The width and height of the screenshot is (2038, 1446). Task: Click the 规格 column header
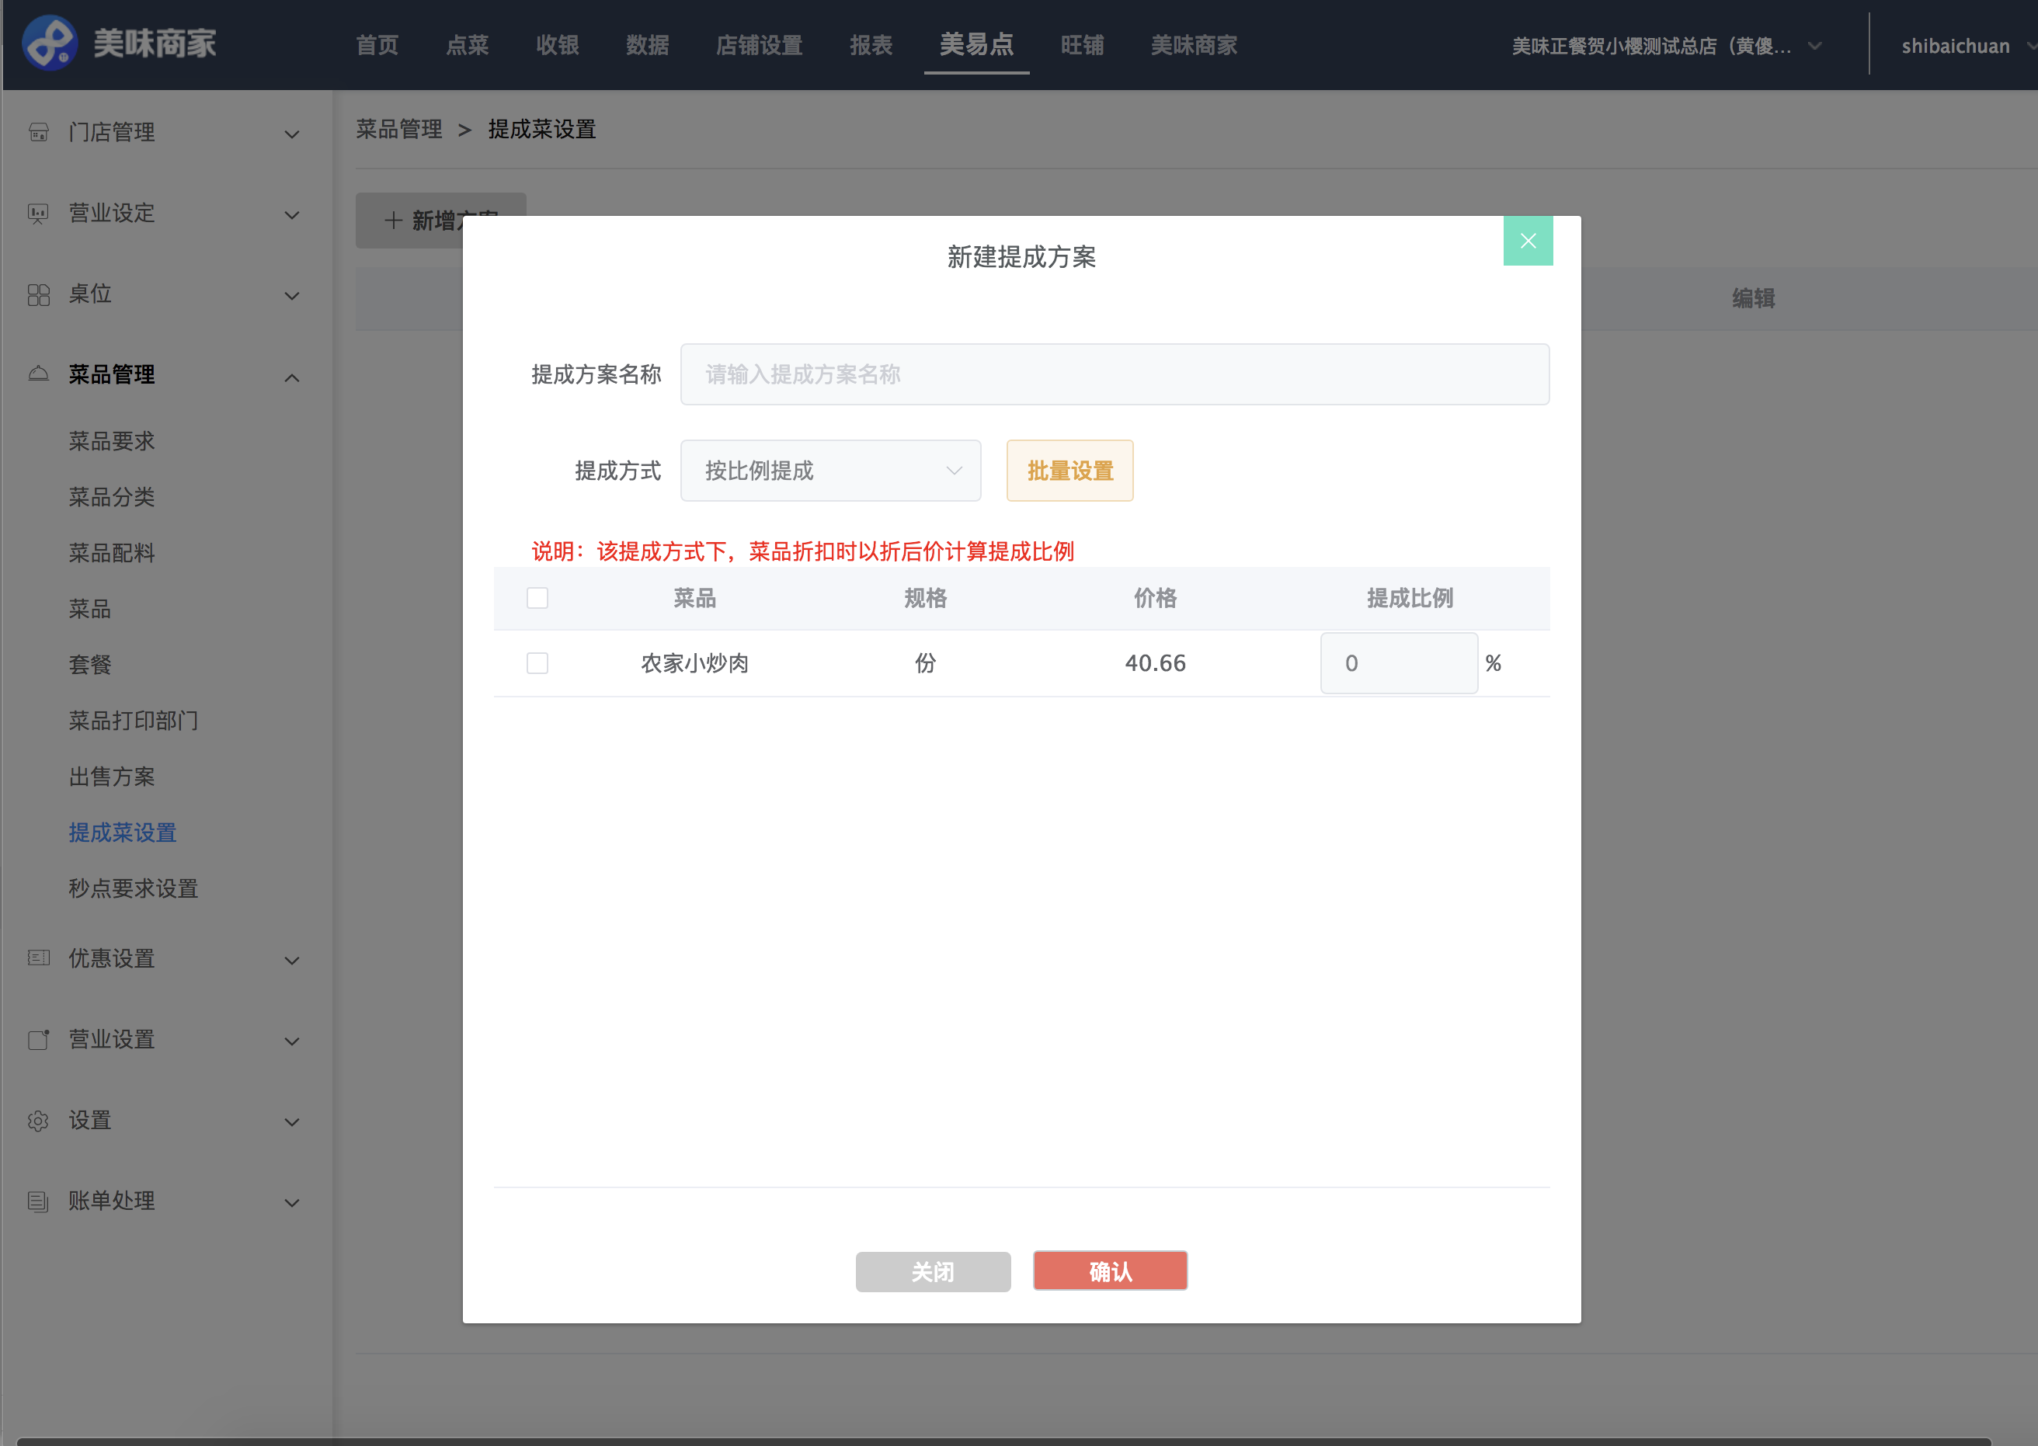[925, 598]
